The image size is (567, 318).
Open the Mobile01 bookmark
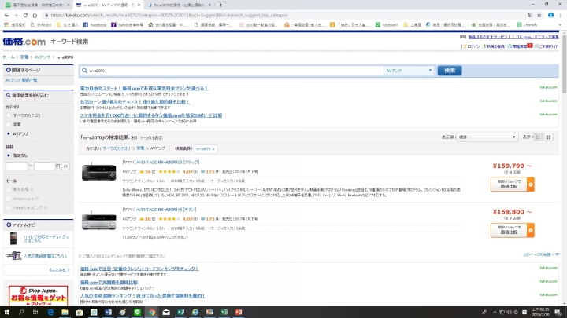[x=387, y=25]
